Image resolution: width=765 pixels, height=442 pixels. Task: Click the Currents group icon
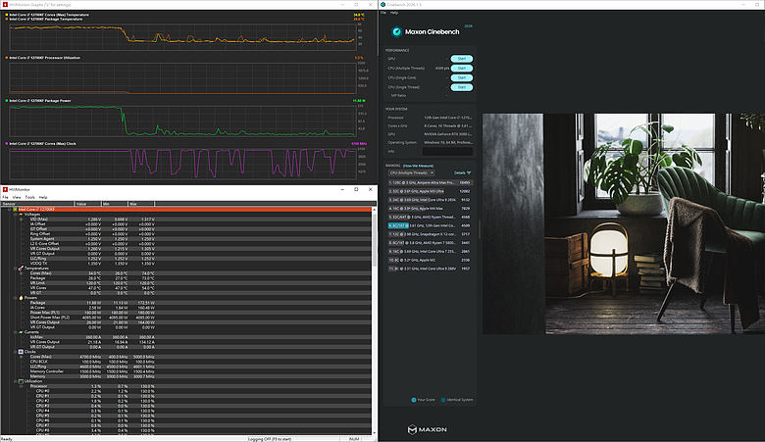pyautogui.click(x=21, y=332)
